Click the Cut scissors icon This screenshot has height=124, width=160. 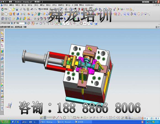[21, 9]
